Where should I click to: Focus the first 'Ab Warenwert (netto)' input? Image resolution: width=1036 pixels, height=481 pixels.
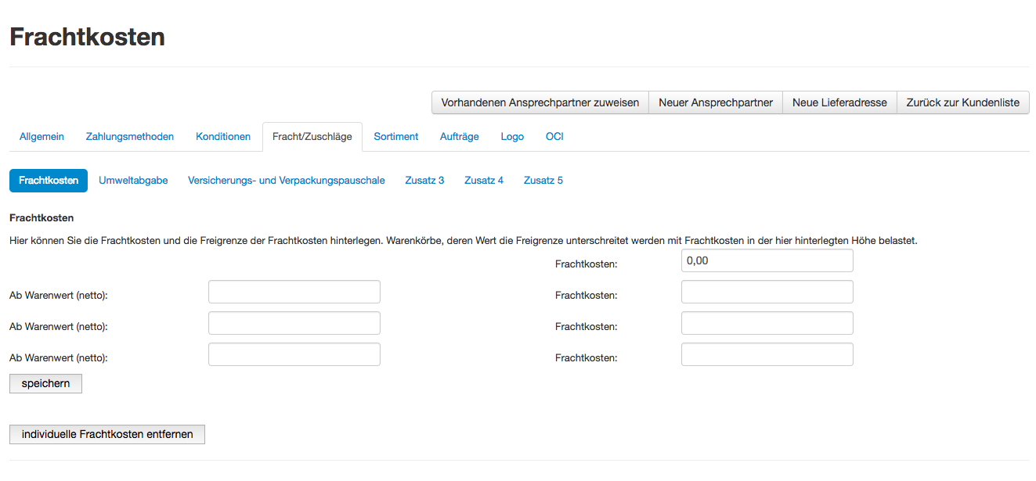pos(294,293)
